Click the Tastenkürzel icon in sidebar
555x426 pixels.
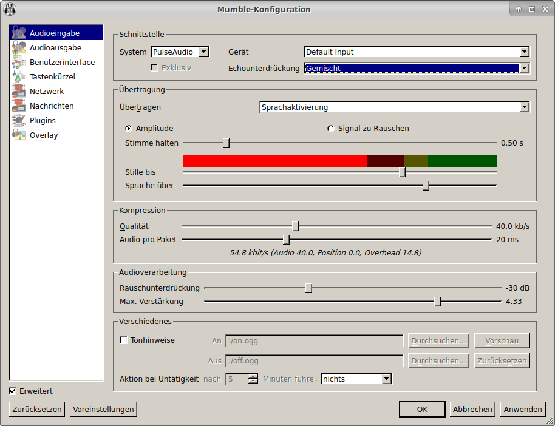click(19, 76)
